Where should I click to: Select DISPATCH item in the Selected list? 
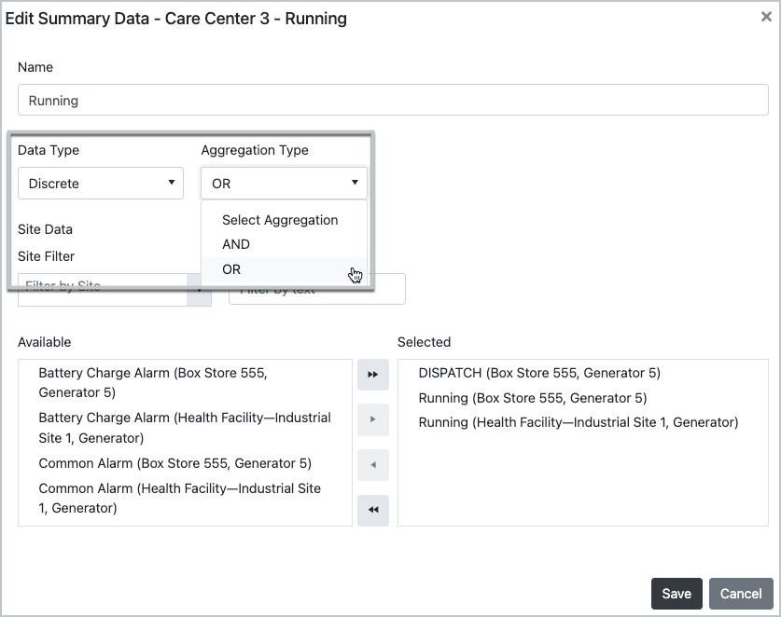539,373
